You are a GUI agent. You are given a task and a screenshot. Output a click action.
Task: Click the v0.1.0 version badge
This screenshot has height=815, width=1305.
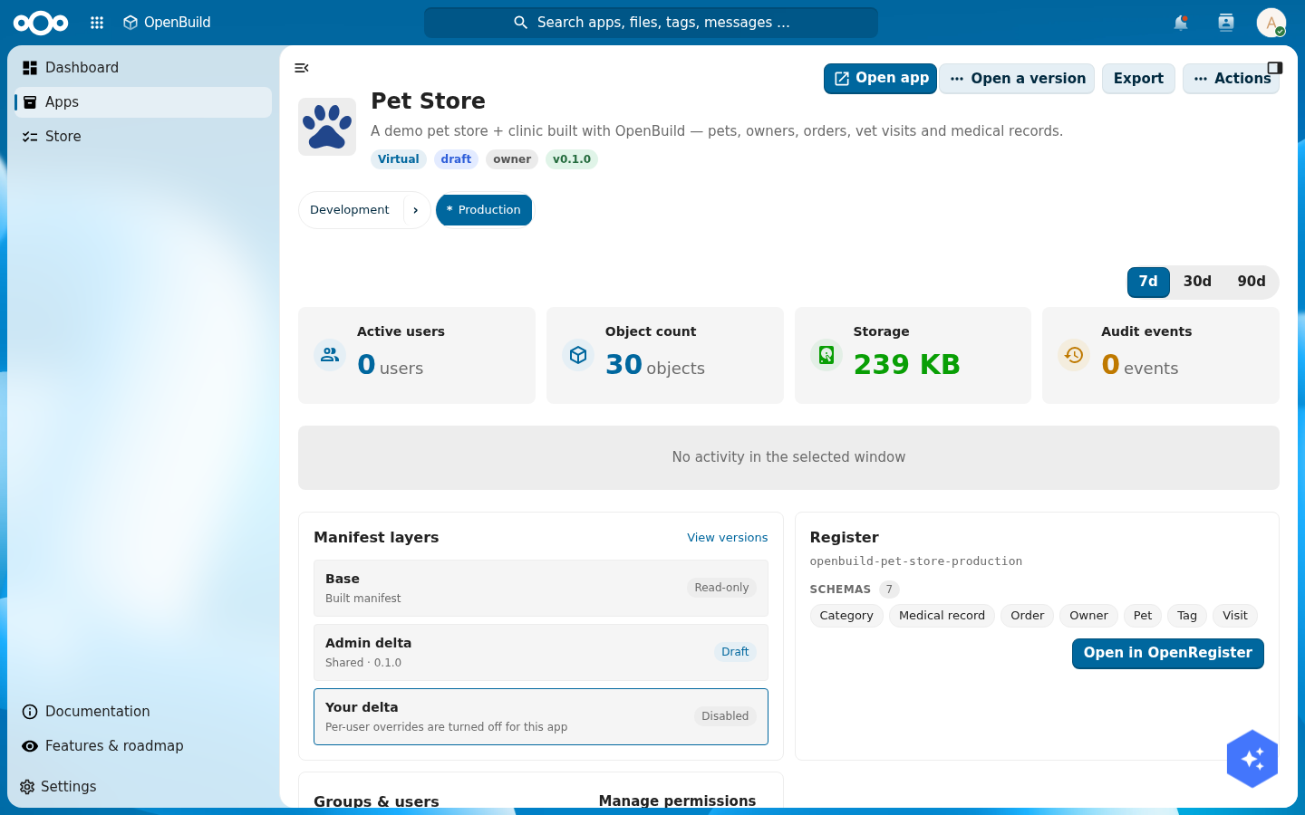coord(572,159)
